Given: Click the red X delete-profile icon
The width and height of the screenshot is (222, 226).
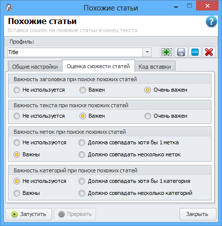Looking at the screenshot, I should point(209,52).
